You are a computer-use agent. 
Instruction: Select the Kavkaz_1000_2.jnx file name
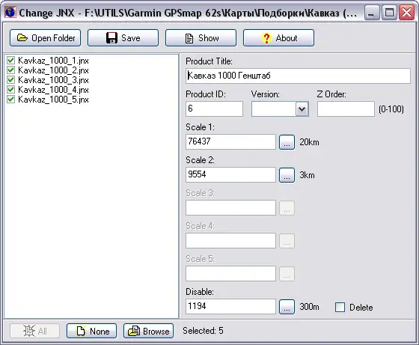[x=53, y=70]
